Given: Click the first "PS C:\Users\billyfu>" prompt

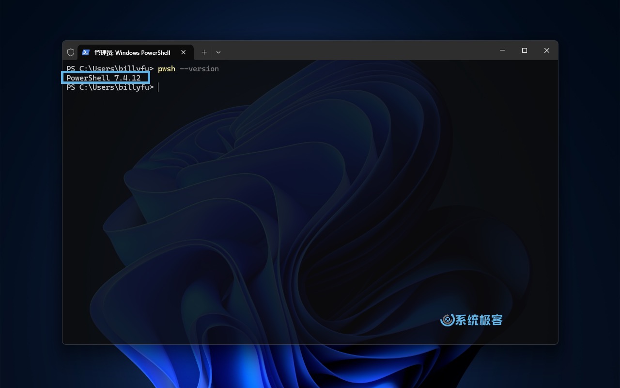Looking at the screenshot, I should pos(110,69).
